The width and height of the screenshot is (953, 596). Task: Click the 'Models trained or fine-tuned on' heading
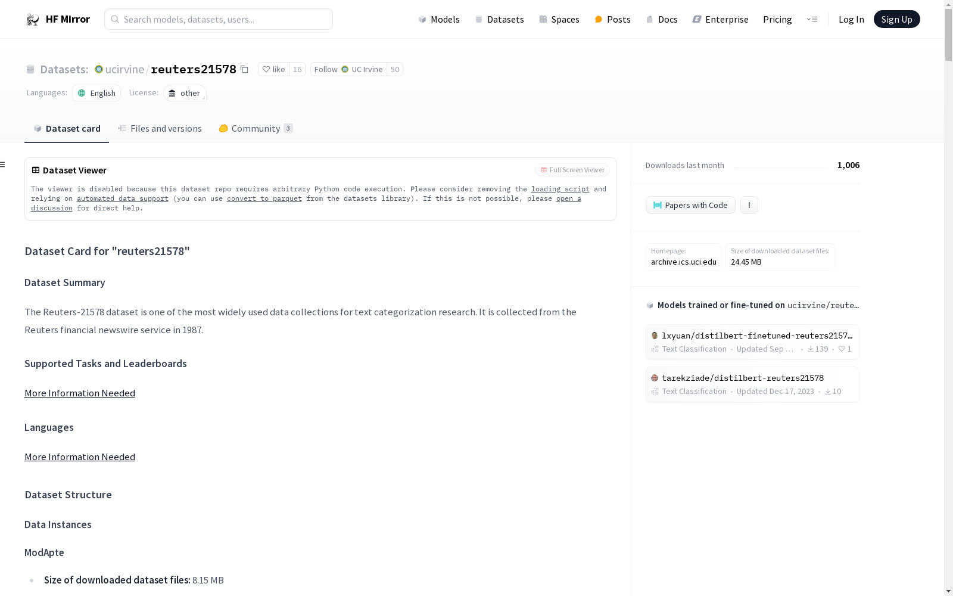(x=721, y=305)
